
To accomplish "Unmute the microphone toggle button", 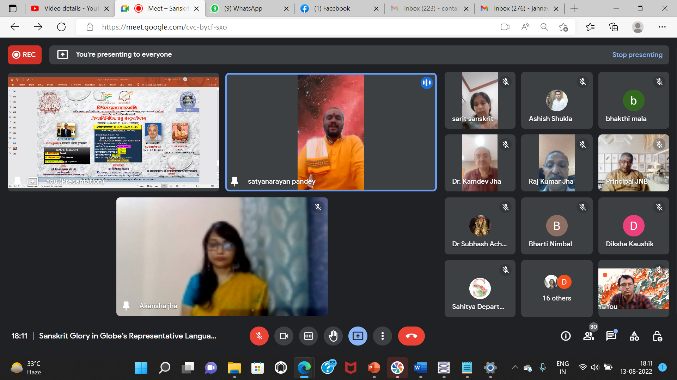I will [x=259, y=336].
